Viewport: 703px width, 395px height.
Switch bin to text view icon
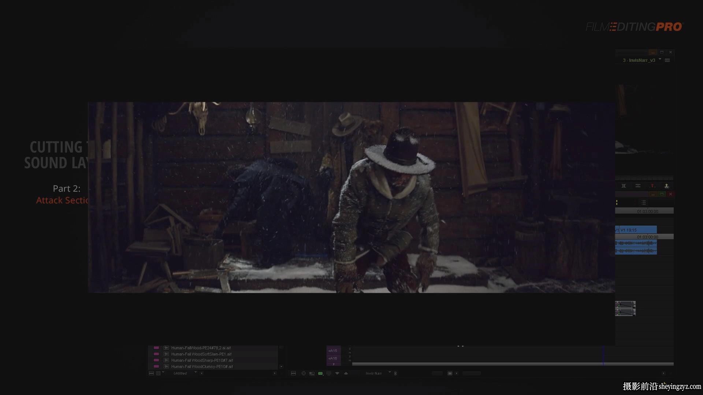pos(158,373)
